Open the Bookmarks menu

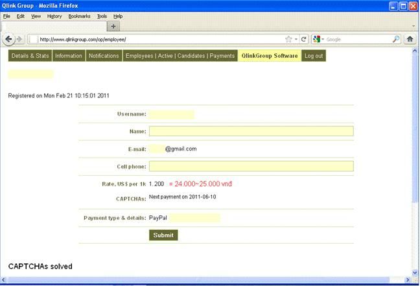[79, 16]
